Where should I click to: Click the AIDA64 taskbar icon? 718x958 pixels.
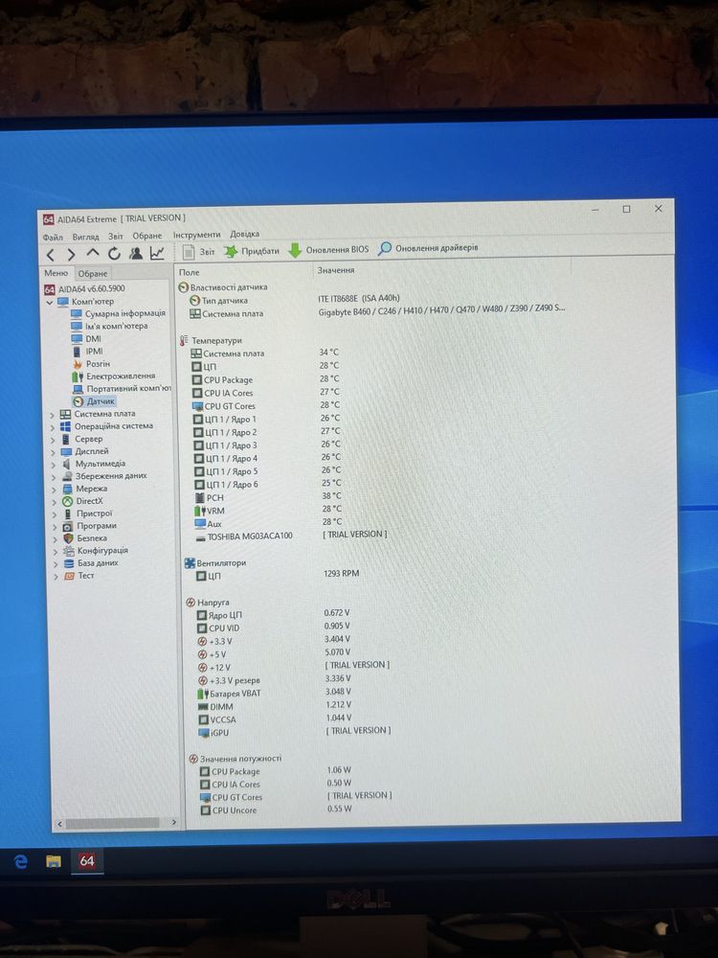(x=87, y=861)
